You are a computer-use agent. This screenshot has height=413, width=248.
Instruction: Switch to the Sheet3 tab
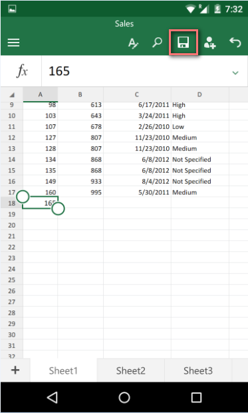[x=198, y=370]
